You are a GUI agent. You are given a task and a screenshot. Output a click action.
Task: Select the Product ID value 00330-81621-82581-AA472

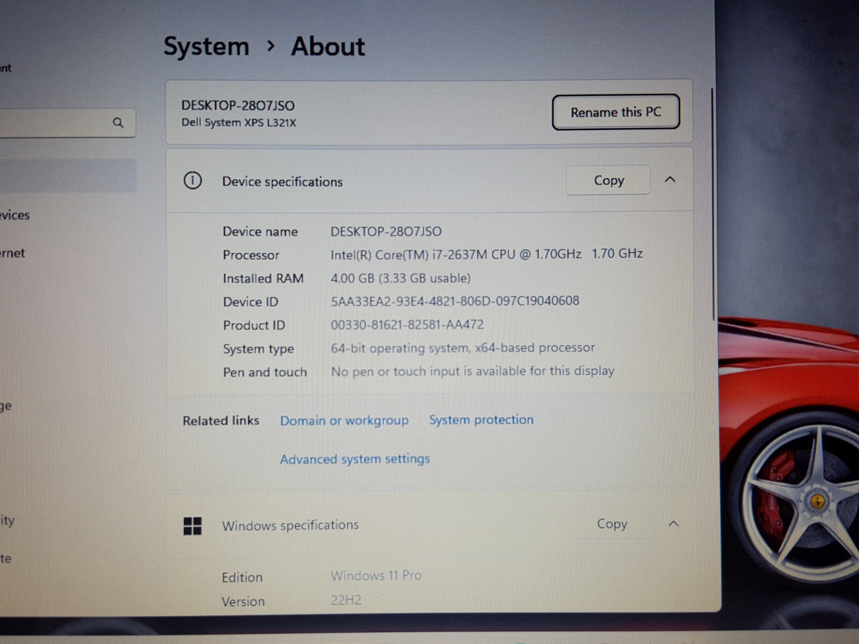pyautogui.click(x=407, y=325)
